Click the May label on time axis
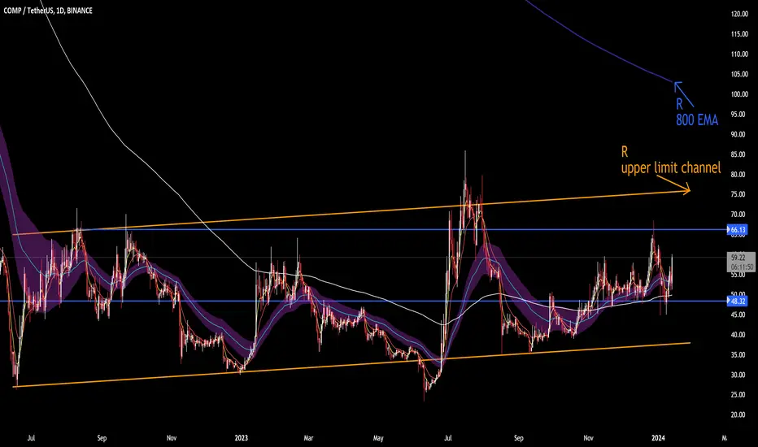Image resolution: width=758 pixels, height=447 pixels. (378, 438)
